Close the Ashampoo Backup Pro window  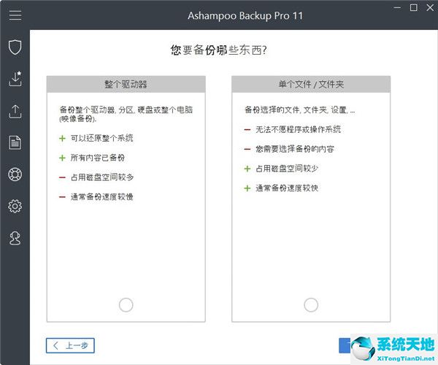point(430,8)
